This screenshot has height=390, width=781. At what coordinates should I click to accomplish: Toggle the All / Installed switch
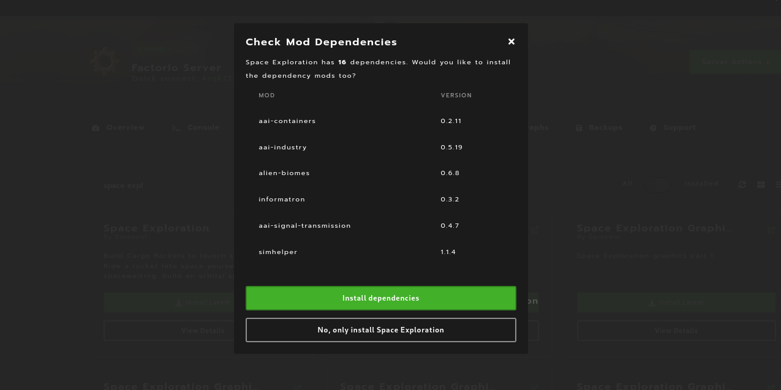pos(658,184)
